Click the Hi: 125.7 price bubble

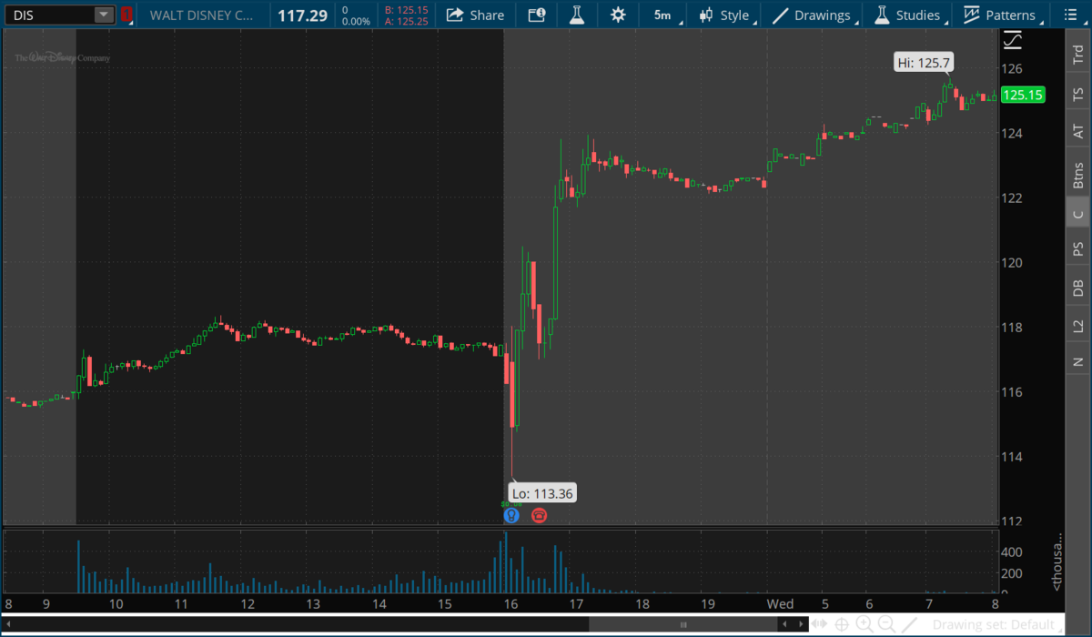tap(924, 62)
